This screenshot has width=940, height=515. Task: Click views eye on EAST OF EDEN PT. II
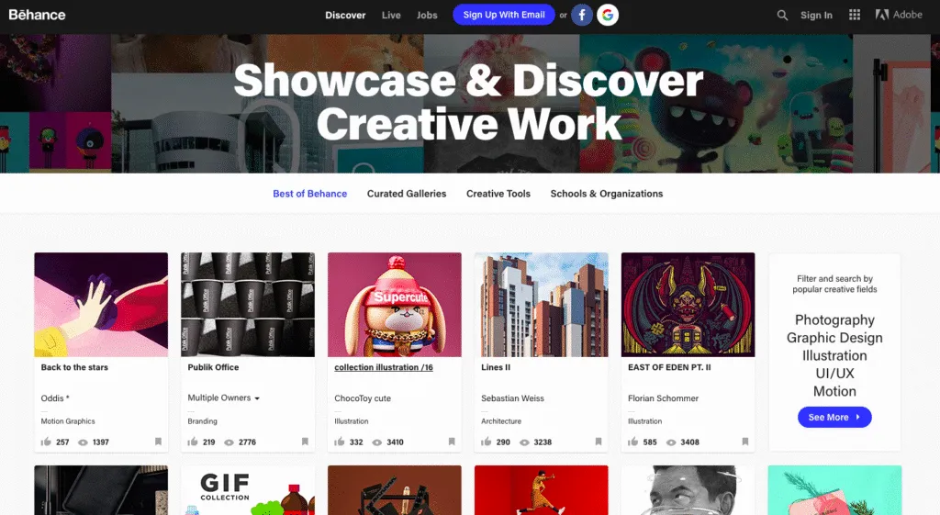(x=671, y=442)
